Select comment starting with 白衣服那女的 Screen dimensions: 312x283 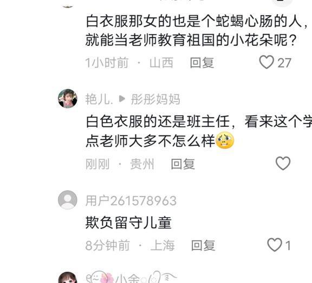tap(197, 31)
